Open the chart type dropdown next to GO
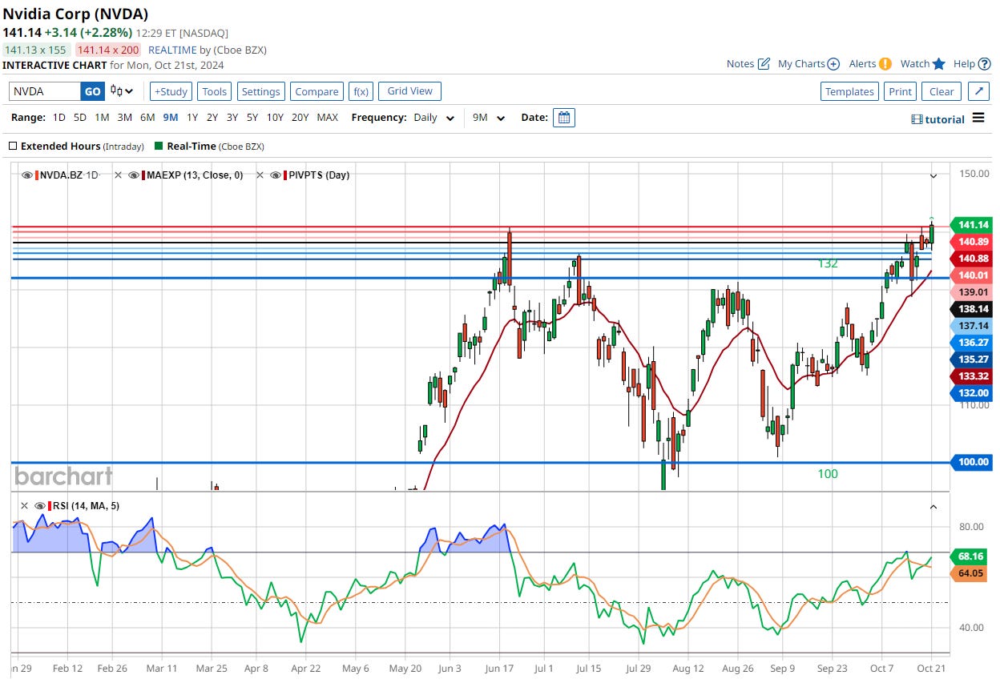The image size is (1000, 687). (x=122, y=91)
